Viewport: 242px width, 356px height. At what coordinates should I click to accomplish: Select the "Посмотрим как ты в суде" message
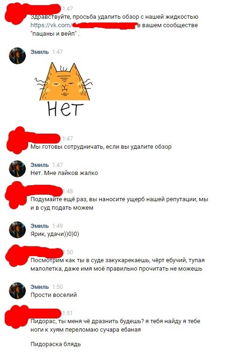[x=118, y=265]
